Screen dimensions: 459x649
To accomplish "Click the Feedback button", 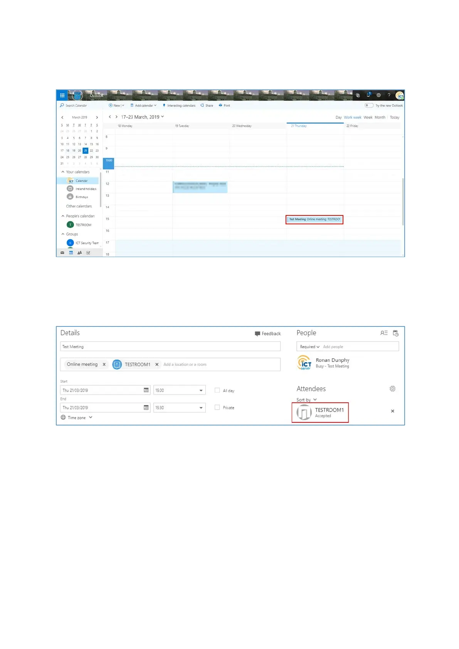I will pos(267,334).
